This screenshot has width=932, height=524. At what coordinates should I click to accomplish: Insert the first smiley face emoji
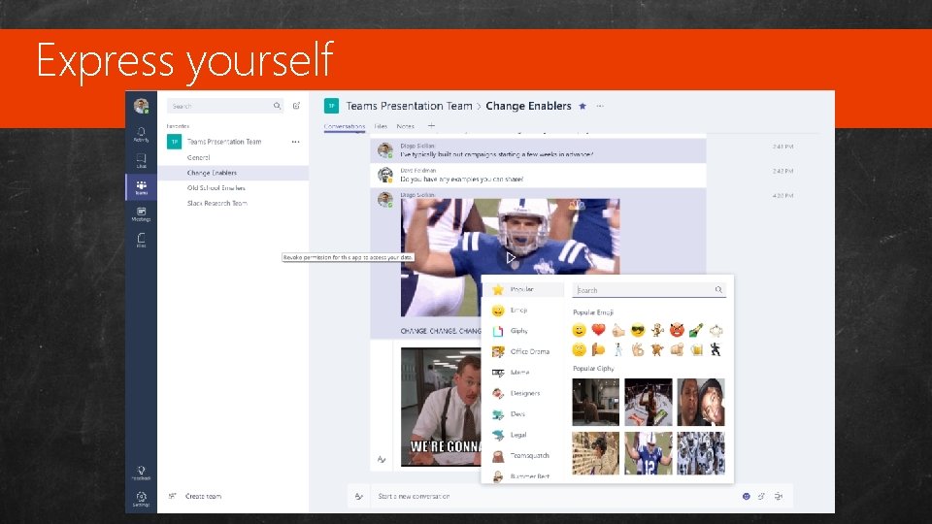click(579, 330)
